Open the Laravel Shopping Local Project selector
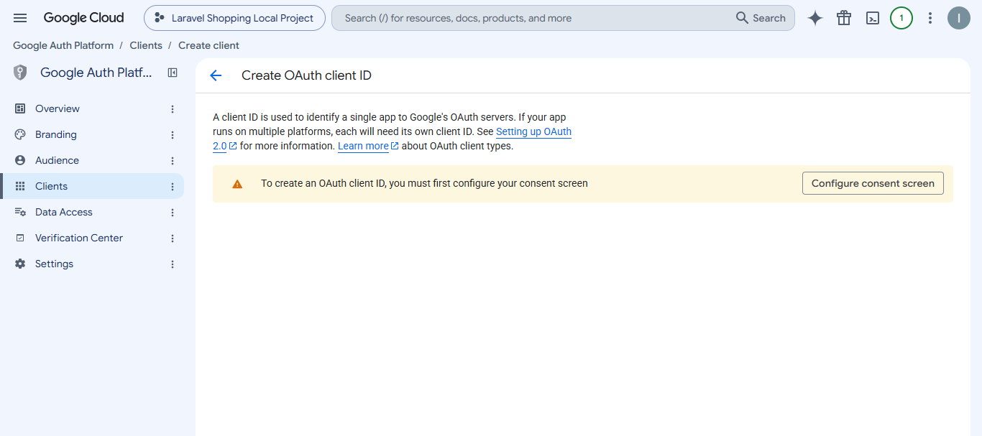This screenshot has height=436, width=982. point(234,18)
